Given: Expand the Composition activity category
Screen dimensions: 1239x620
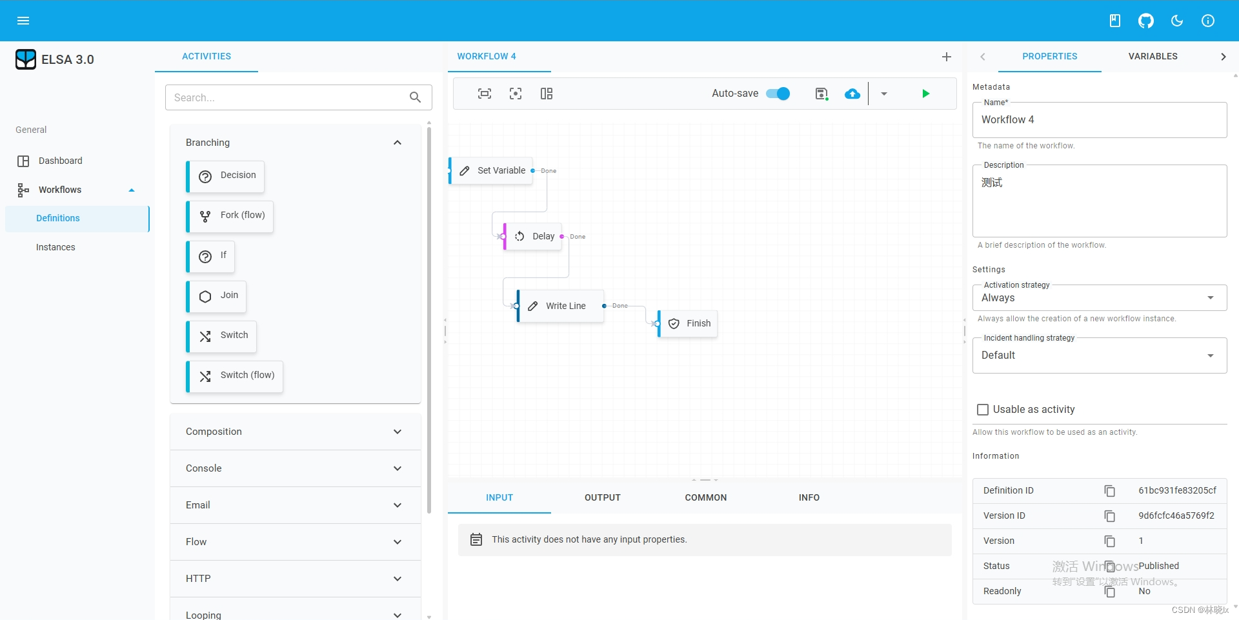Looking at the screenshot, I should [x=295, y=432].
